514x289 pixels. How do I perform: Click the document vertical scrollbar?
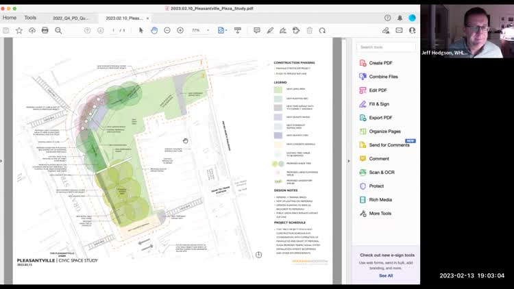tap(343, 160)
